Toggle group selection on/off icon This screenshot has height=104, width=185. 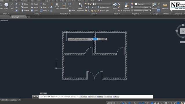159,10
